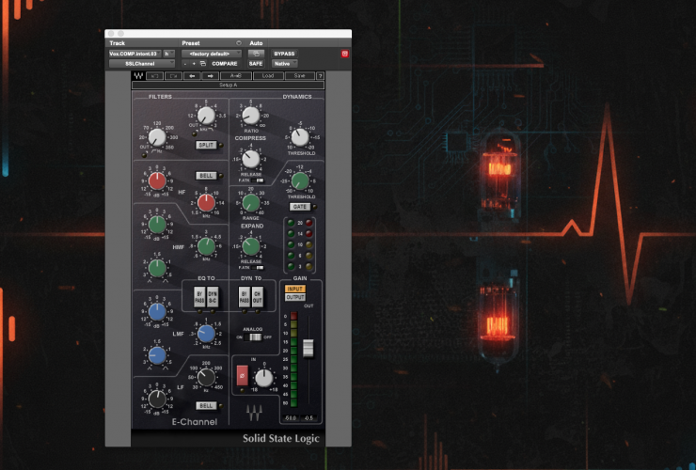Click the LF frequency black knob

pyautogui.click(x=206, y=377)
